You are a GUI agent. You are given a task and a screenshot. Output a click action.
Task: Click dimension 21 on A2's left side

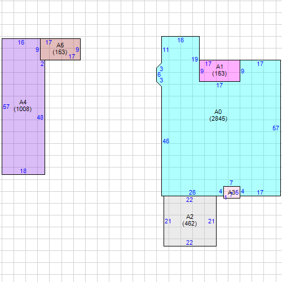168,222
